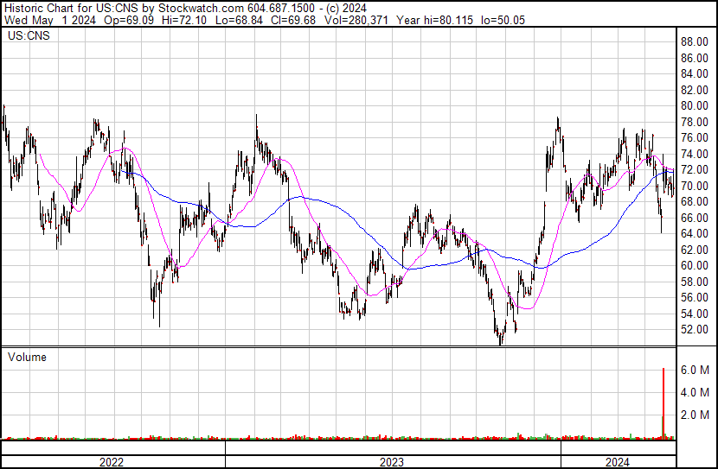Select the 2024 year label on timeline

click(616, 462)
